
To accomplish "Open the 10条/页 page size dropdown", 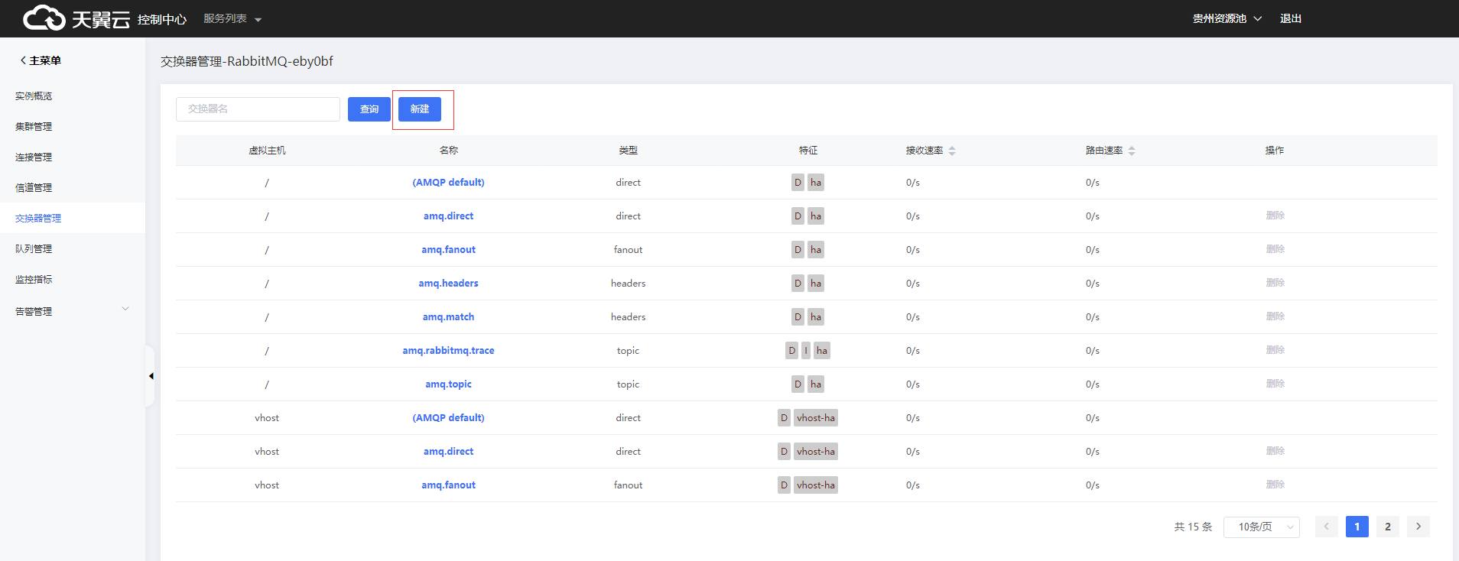I will [1261, 527].
